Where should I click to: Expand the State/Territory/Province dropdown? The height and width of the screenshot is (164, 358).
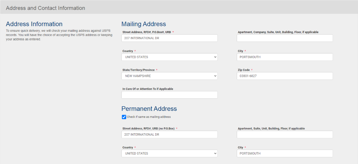coord(170,76)
